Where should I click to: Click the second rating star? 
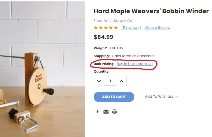point(101,28)
